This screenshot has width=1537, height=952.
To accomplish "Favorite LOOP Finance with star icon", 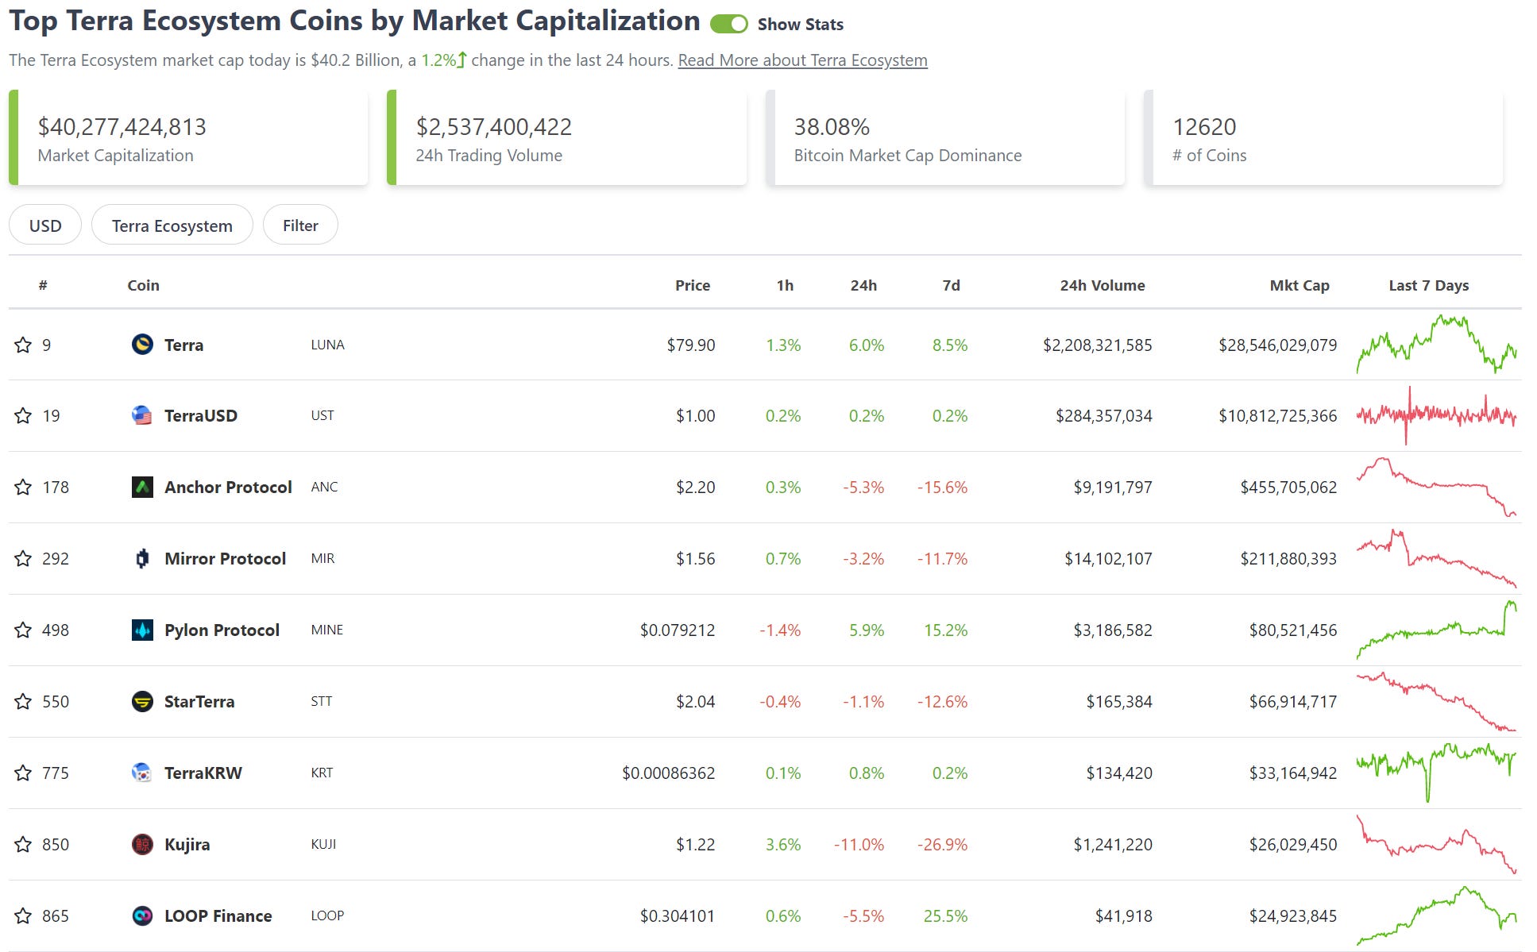I will (23, 916).
